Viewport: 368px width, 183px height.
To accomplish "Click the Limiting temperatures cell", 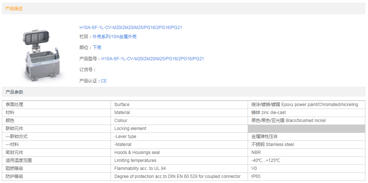I will click(x=135, y=160).
